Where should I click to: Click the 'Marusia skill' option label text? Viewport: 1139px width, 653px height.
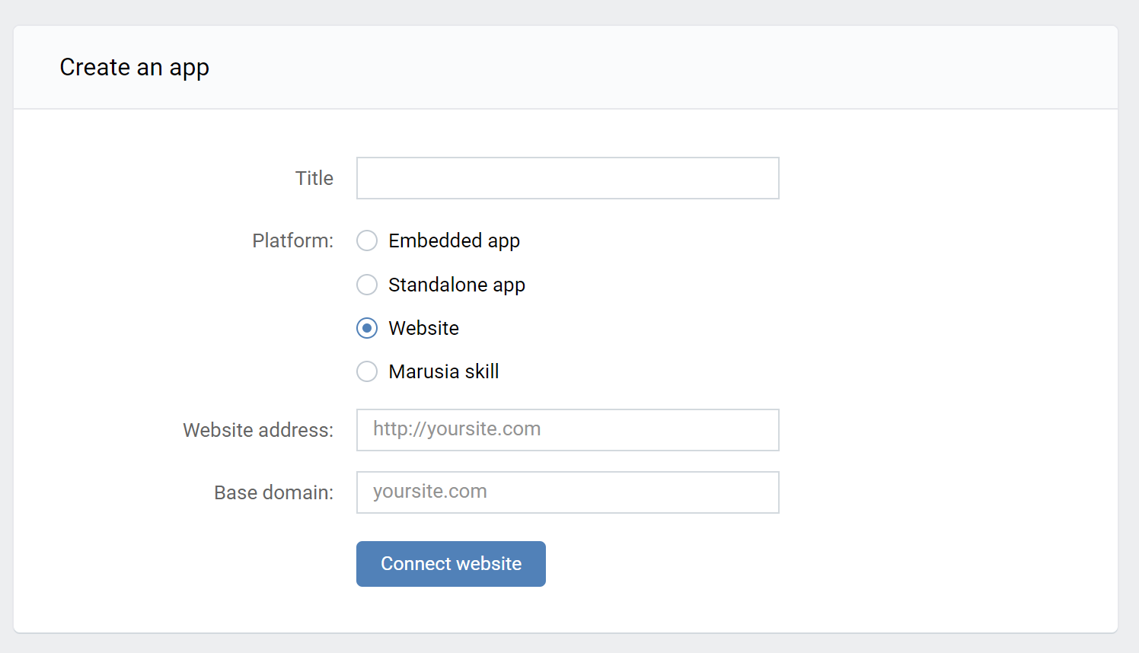444,371
